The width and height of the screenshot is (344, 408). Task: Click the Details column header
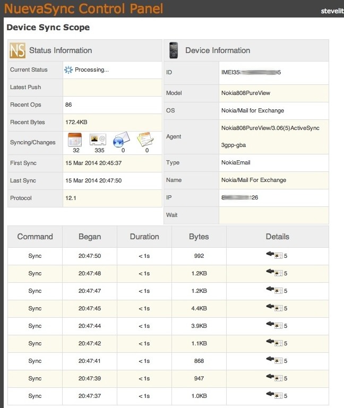point(278,237)
